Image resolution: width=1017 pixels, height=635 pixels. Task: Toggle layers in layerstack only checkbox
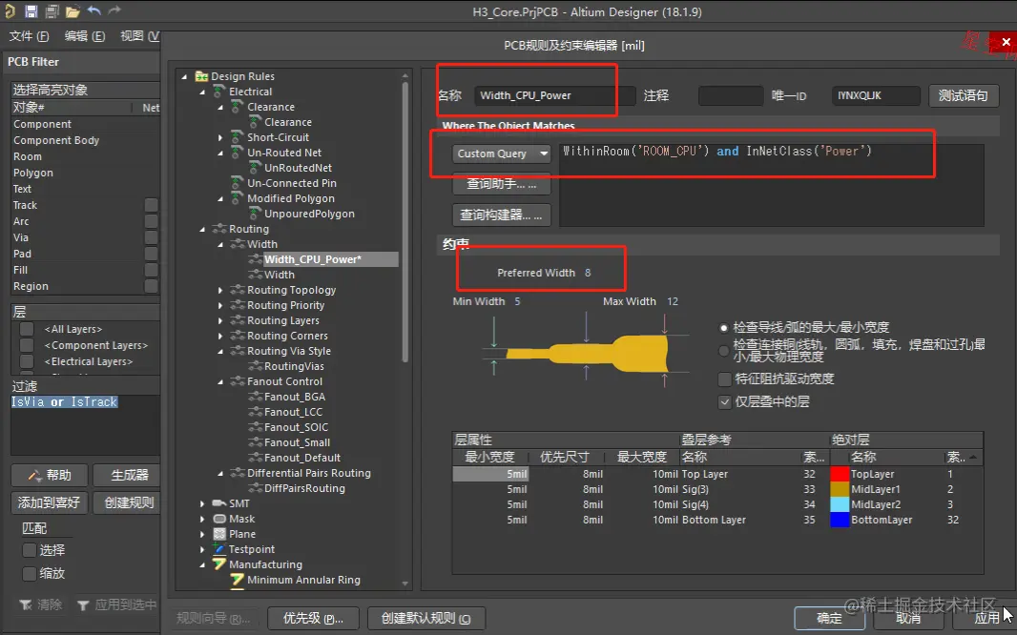tap(724, 402)
